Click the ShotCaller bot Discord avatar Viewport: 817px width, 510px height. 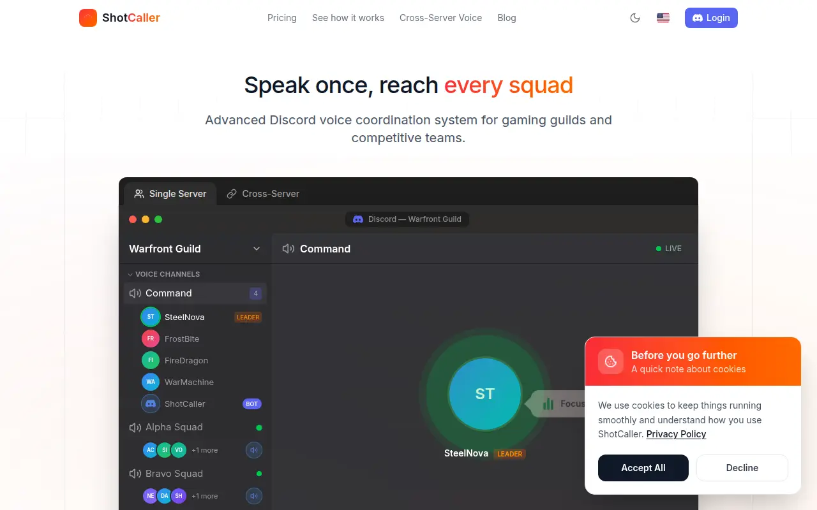(151, 404)
